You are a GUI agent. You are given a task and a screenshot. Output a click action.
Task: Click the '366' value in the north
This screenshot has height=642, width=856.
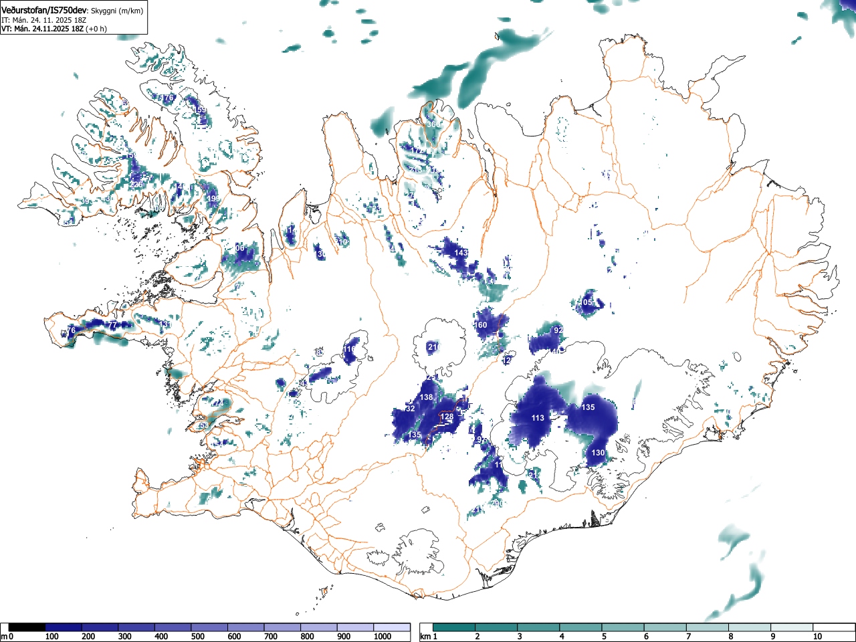point(433,124)
